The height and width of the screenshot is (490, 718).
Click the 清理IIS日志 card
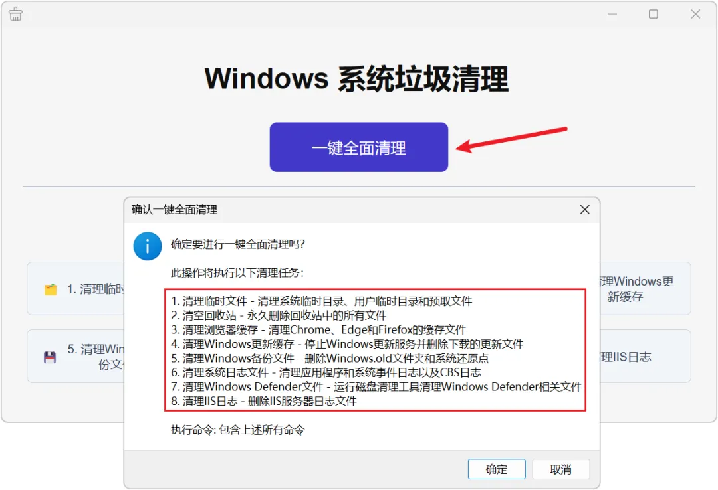645,356
